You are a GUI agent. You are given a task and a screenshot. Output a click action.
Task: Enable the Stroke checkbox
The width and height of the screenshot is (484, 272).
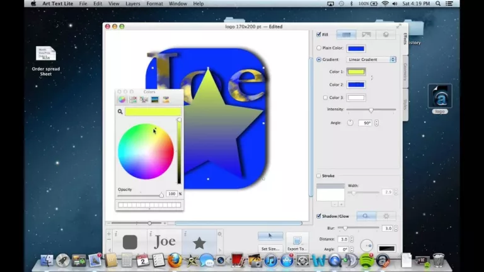pyautogui.click(x=318, y=176)
